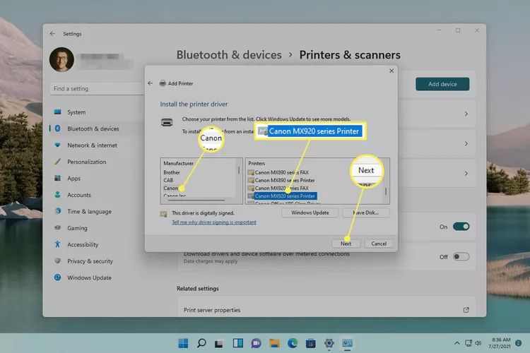
Task: Toggle the On switch in Settings
Action: pyautogui.click(x=461, y=227)
